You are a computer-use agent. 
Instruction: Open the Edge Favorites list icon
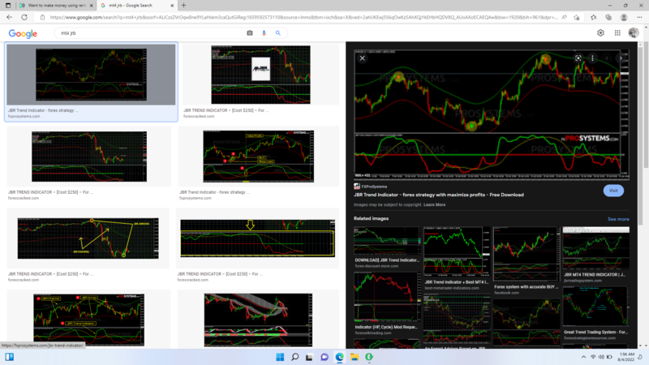coord(594,17)
